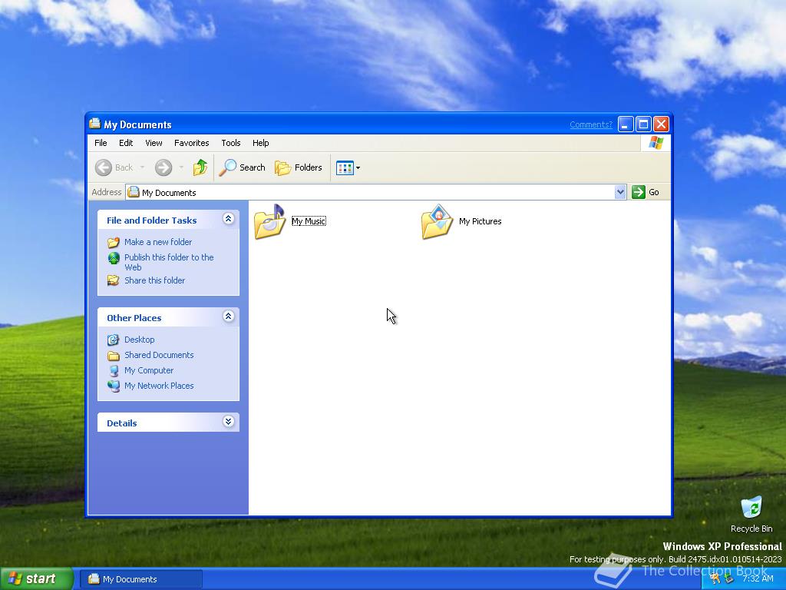This screenshot has height=590, width=786.
Task: Click the My Computer icon in sidebar
Action: tap(114, 371)
